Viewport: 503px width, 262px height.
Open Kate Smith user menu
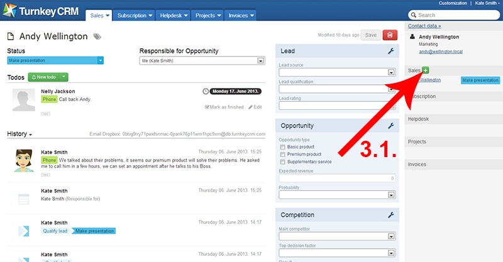(487, 3)
